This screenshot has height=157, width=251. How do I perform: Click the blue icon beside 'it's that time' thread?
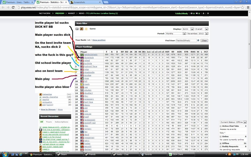click(x=40, y=139)
